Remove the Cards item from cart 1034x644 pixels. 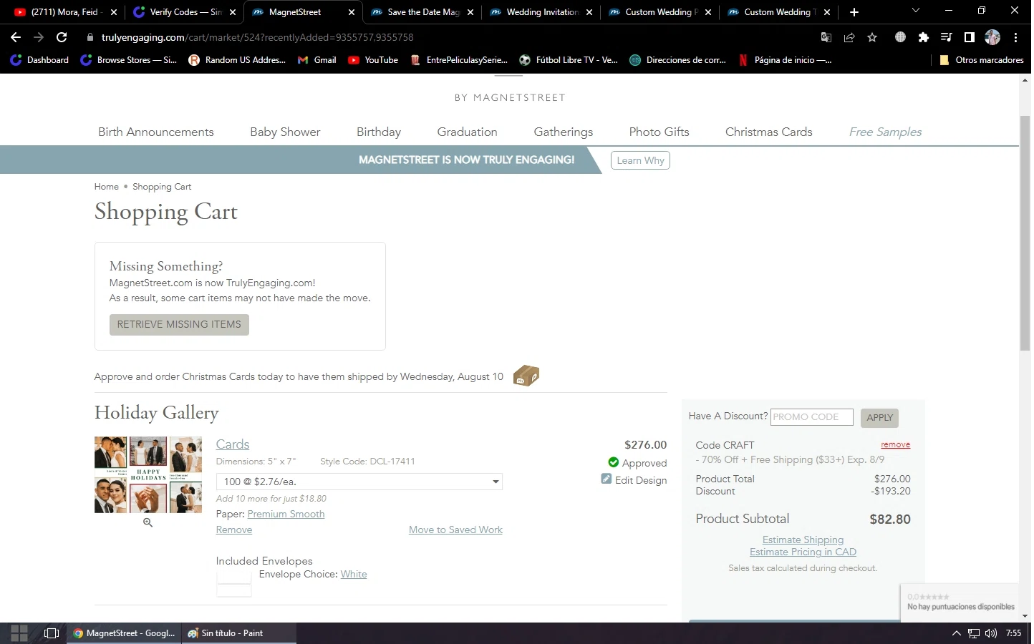click(x=234, y=530)
